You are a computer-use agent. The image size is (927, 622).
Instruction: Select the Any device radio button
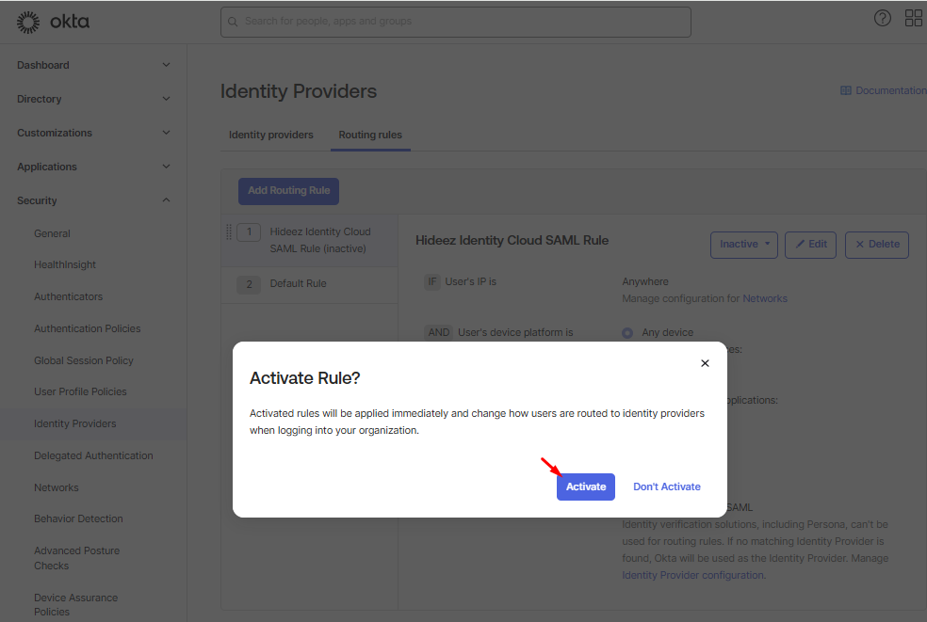click(627, 332)
